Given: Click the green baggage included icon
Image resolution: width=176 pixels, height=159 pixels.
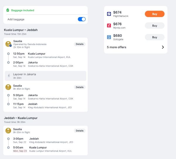Looking at the screenshot, I should 8,10.
